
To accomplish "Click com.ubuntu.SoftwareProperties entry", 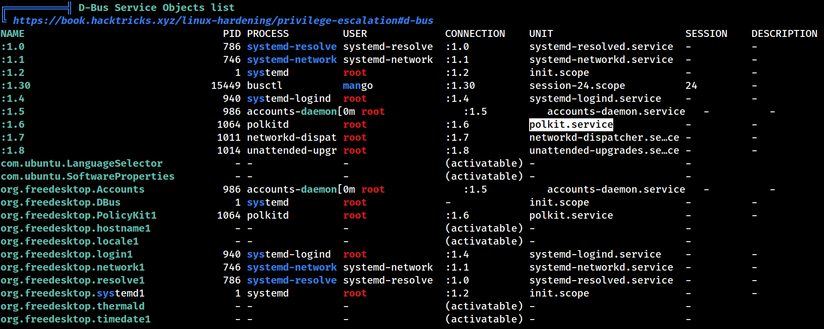I will point(88,176).
